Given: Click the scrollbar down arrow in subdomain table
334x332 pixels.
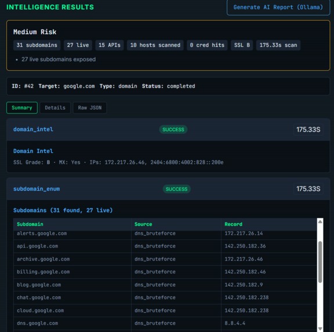Looking at the screenshot, I should [320, 329].
